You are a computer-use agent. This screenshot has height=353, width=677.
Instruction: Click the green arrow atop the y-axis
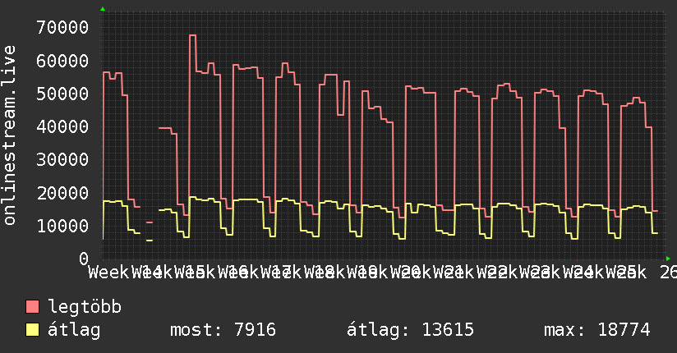pyautogui.click(x=103, y=9)
